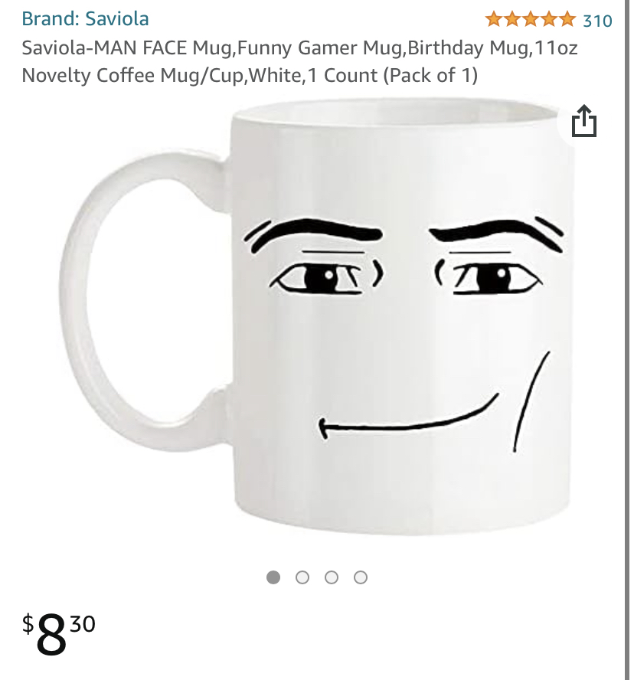Click the second orange rating star

[x=512, y=19]
